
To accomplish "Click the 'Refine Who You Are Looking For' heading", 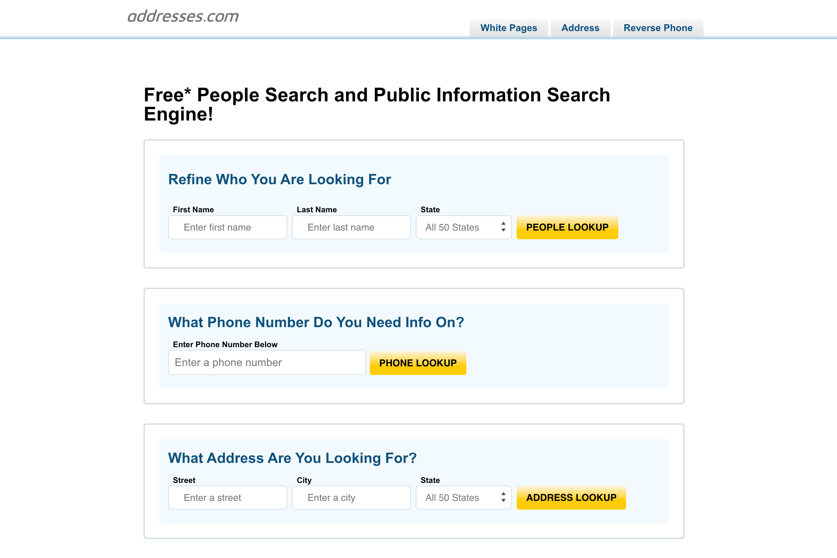I will pyautogui.click(x=279, y=179).
